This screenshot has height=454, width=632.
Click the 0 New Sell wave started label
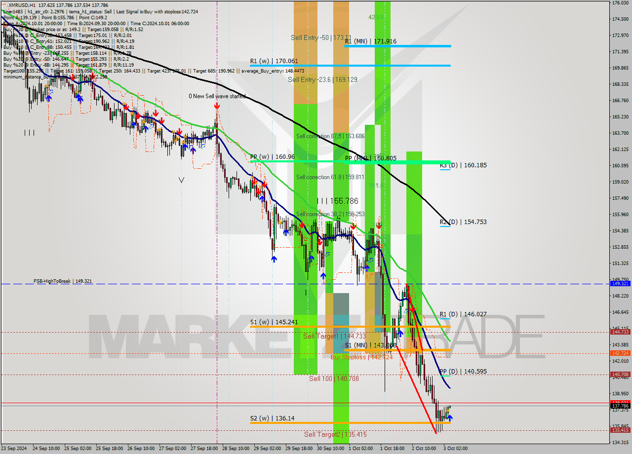[217, 96]
